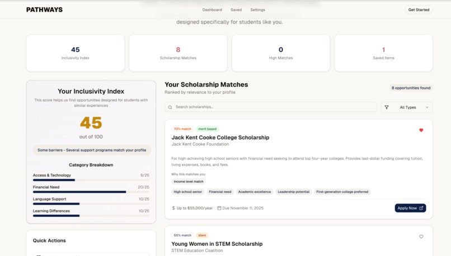Focus the Search scholarships input field
Viewport: 451px width, 256px height.
[270, 107]
